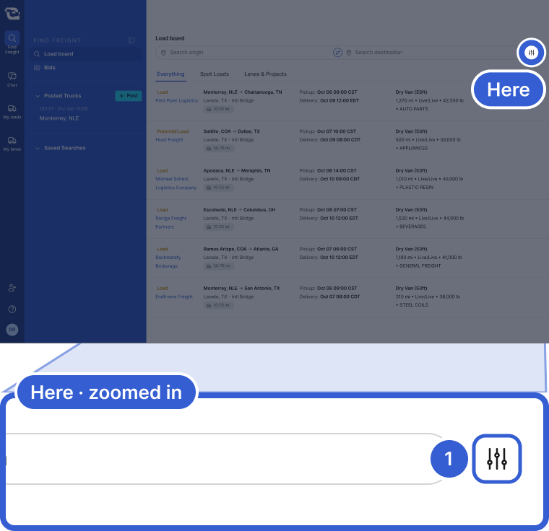This screenshot has height=531, width=549.
Task: Open the load board filters icon
Action: click(531, 53)
